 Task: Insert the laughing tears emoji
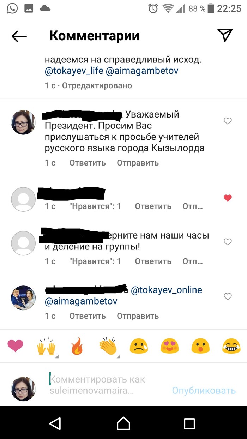point(231,346)
